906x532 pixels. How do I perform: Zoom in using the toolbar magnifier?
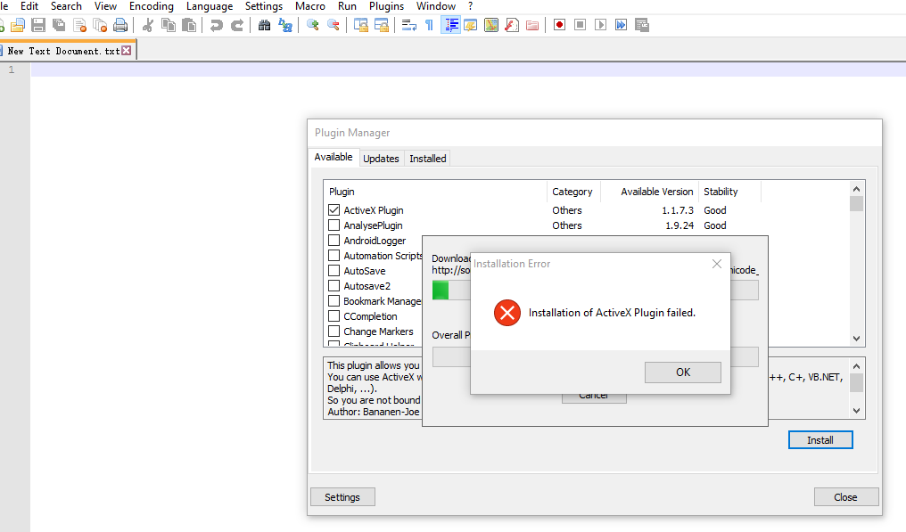point(313,26)
